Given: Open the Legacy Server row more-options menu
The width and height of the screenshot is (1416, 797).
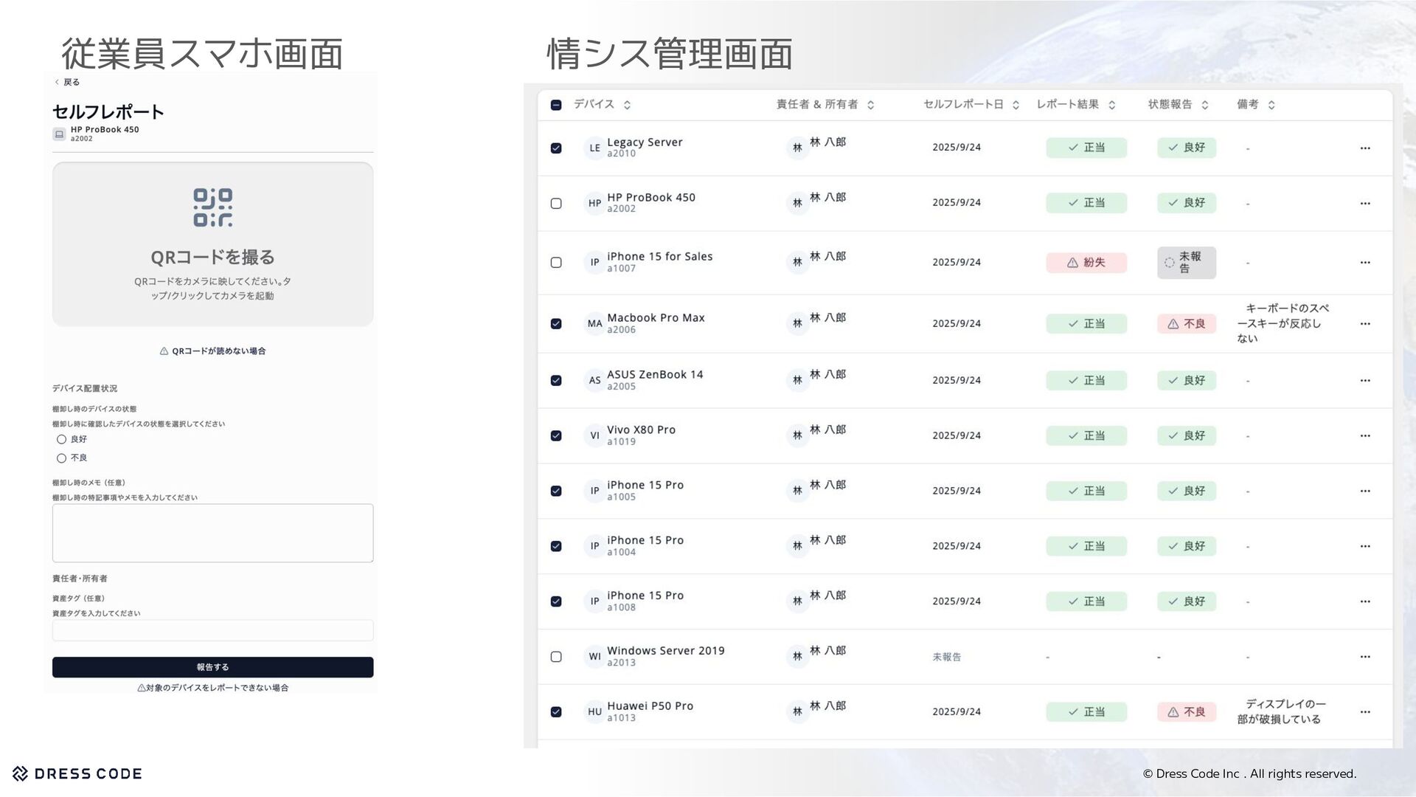Looking at the screenshot, I should point(1364,148).
